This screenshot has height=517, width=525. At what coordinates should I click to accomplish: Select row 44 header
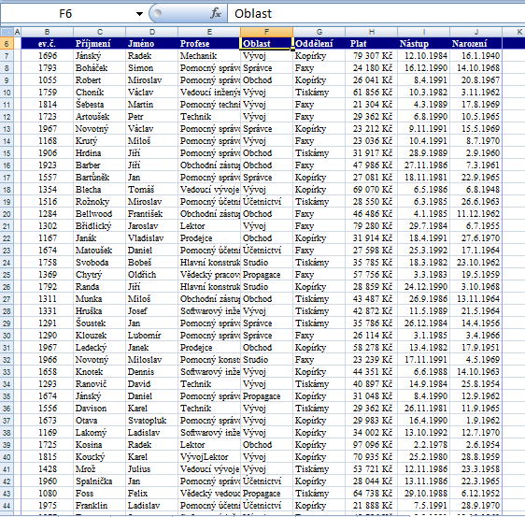[7, 506]
